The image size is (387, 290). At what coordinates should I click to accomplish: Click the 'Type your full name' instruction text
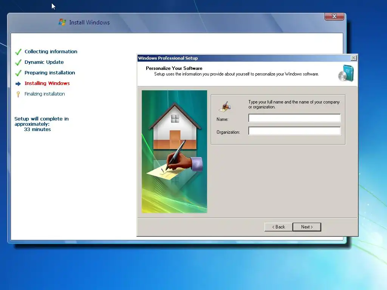(294, 104)
